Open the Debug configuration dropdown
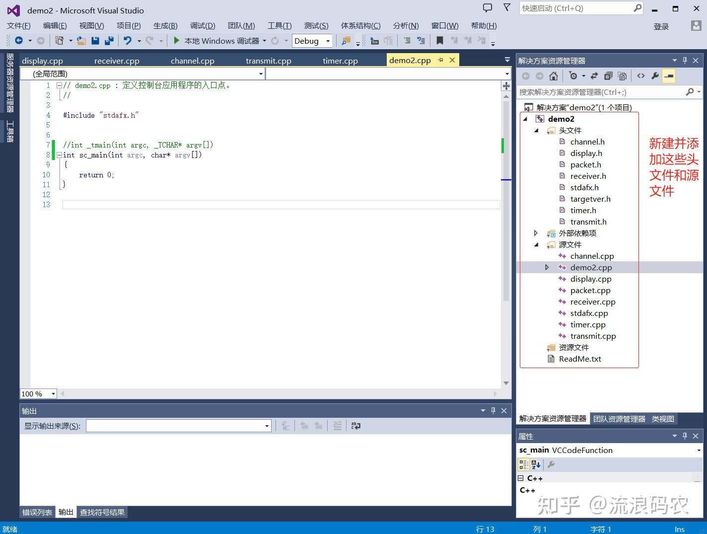 312,41
